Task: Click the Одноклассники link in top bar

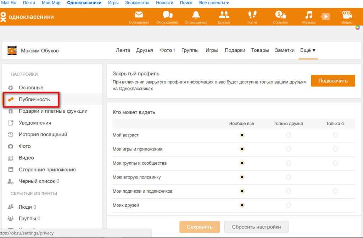Action: pyautogui.click(x=84, y=3)
